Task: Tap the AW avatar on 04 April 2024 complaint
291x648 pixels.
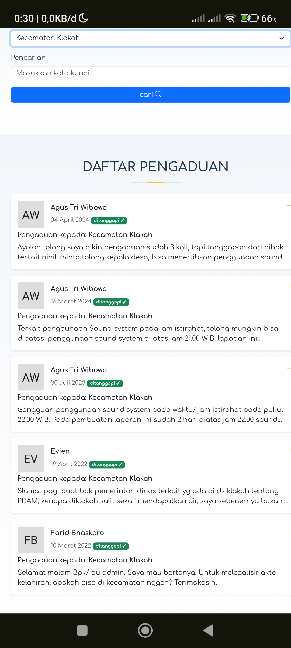Action: pyautogui.click(x=31, y=214)
